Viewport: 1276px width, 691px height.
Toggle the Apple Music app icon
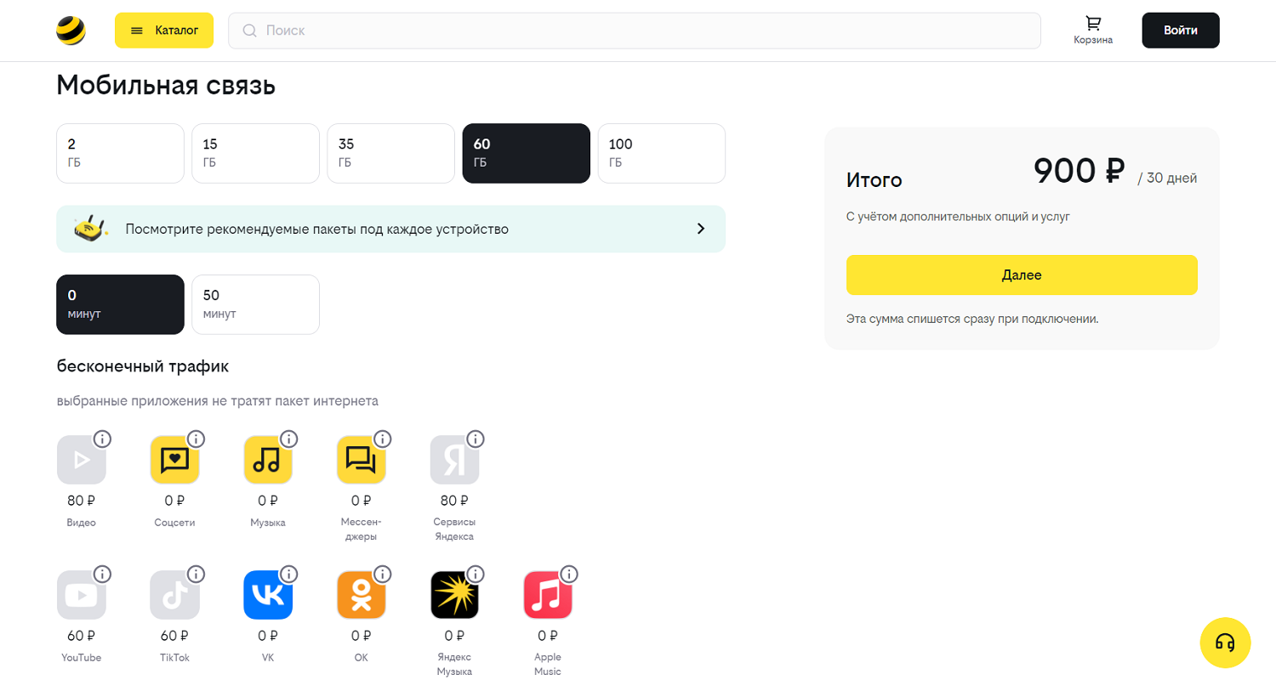548,595
